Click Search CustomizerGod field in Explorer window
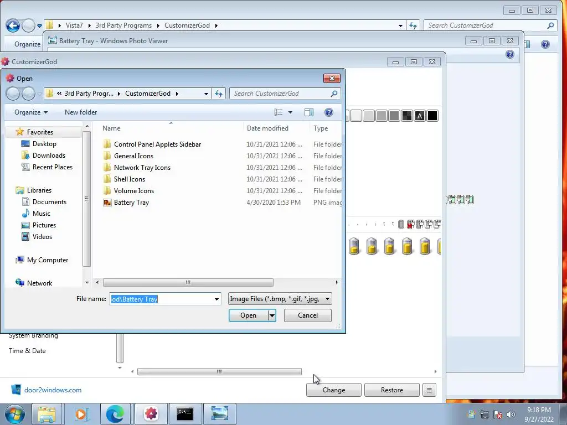Screen dimensions: 567x425 point(490,25)
